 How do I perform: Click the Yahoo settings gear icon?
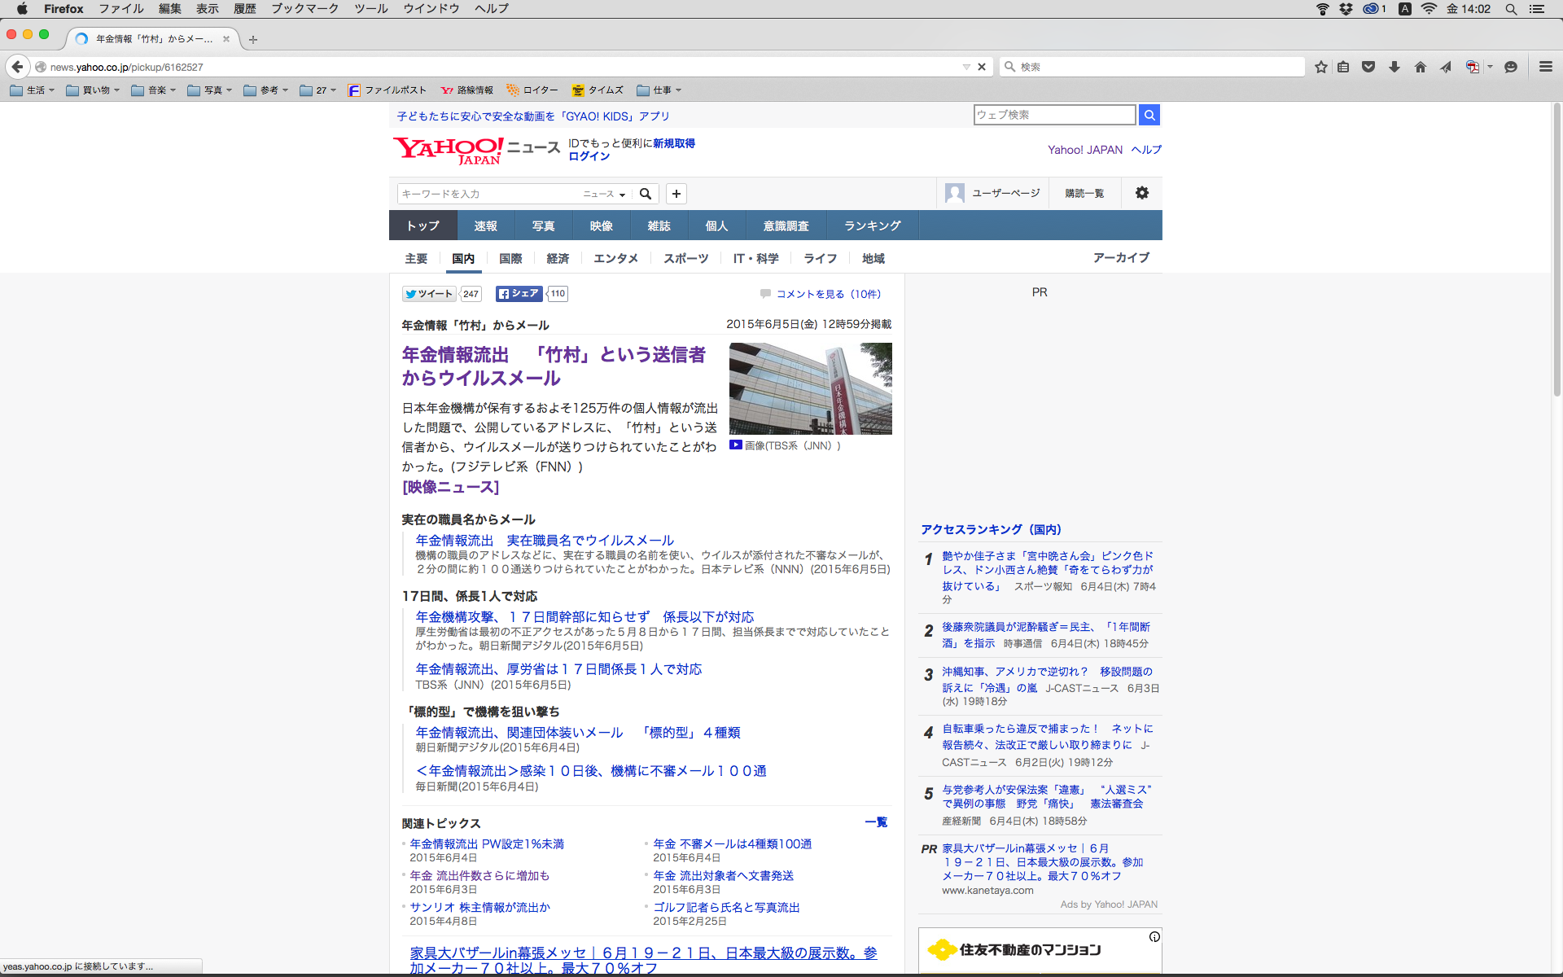tap(1141, 193)
